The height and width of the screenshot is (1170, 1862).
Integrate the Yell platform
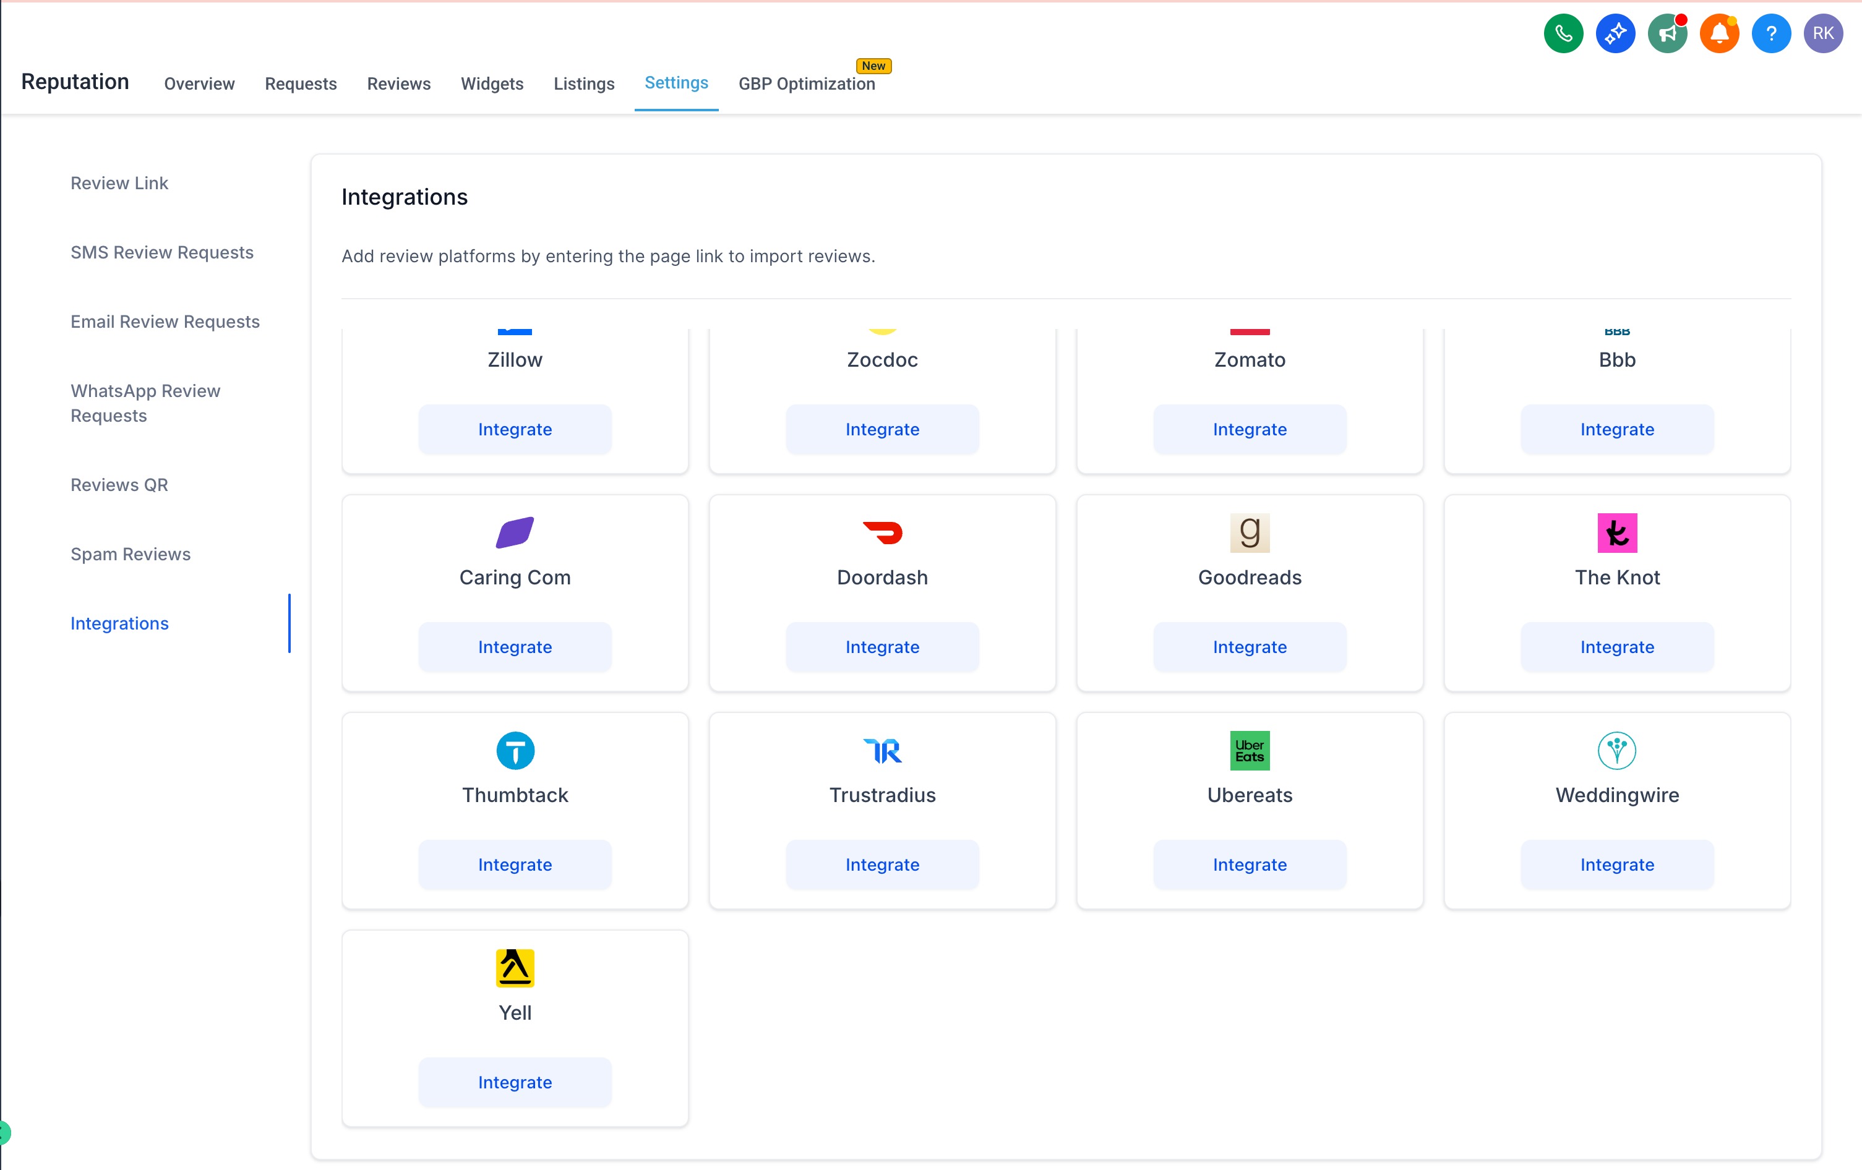[x=515, y=1082]
